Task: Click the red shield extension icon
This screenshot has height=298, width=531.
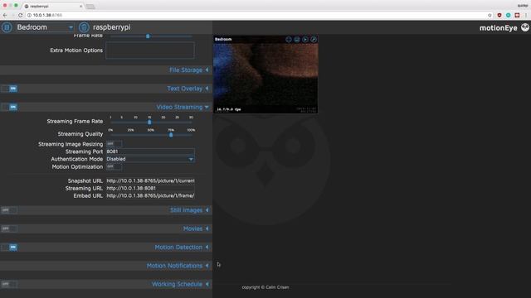Action: 499,15
